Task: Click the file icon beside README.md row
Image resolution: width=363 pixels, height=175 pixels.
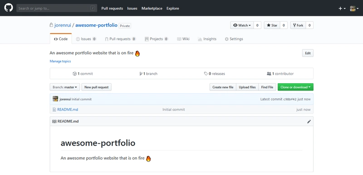Action: (x=54, y=109)
